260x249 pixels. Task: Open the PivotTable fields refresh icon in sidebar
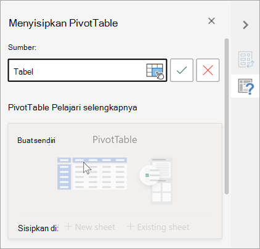pyautogui.click(x=246, y=60)
